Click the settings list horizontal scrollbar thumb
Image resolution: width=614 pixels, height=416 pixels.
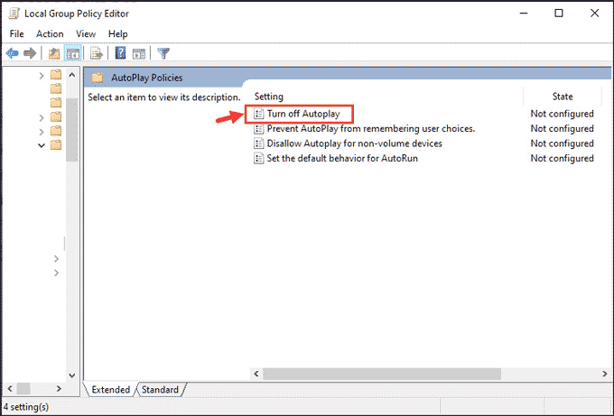tap(382, 374)
